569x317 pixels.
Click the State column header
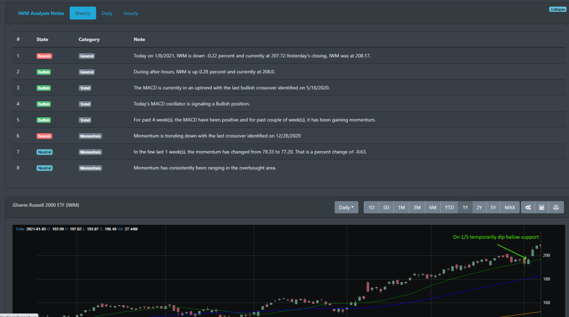(x=42, y=39)
